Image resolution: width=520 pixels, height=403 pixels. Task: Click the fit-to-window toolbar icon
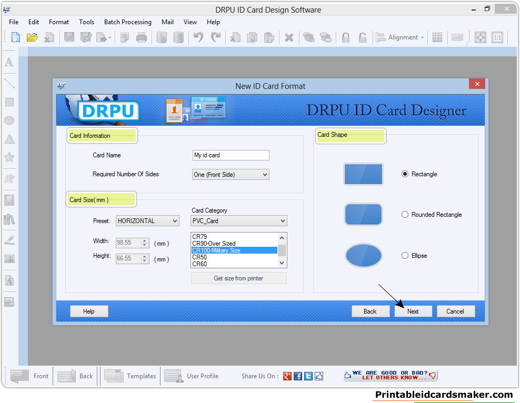(481, 37)
